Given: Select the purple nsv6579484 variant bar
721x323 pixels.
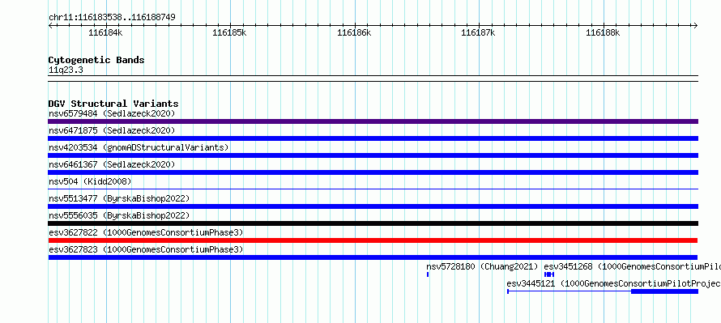Looking at the screenshot, I should [x=373, y=121].
